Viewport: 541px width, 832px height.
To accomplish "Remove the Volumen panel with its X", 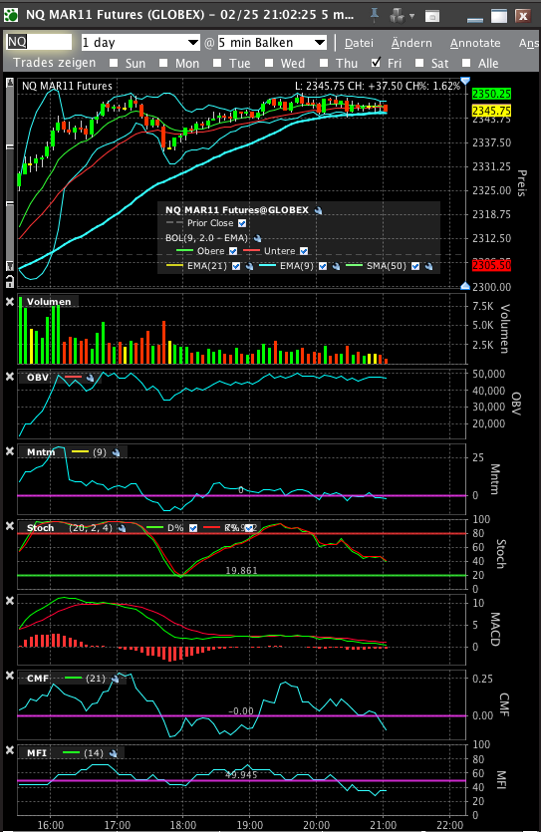I will [x=10, y=301].
